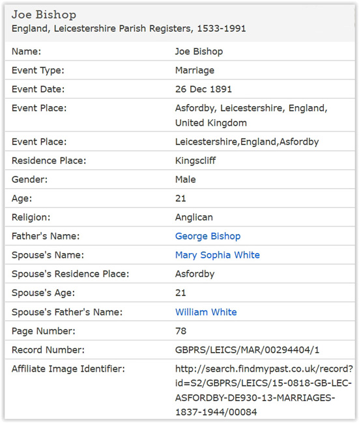Click the gender value Male
The width and height of the screenshot is (359, 423).
pyautogui.click(x=185, y=180)
